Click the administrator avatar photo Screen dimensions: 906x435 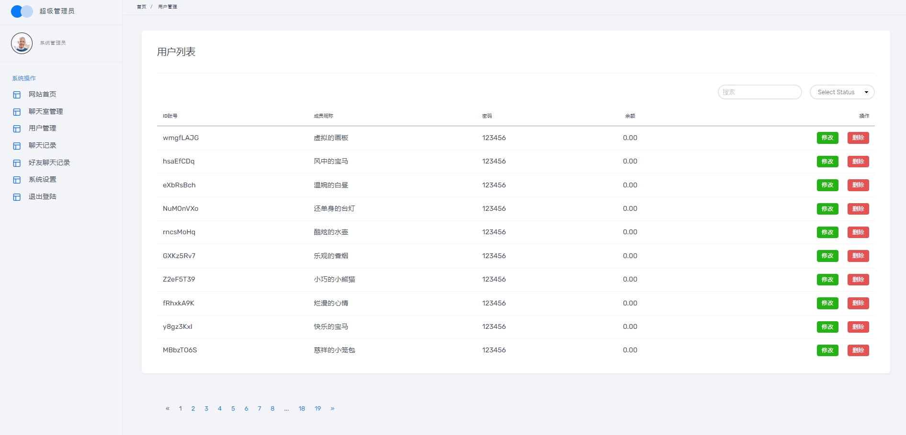click(x=22, y=43)
